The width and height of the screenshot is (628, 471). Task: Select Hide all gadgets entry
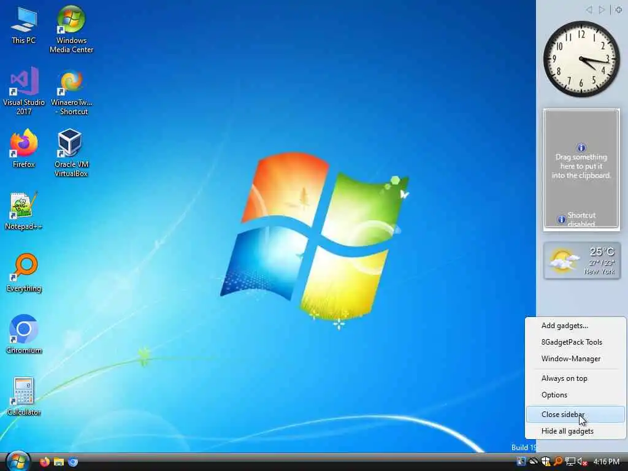[x=575, y=431]
